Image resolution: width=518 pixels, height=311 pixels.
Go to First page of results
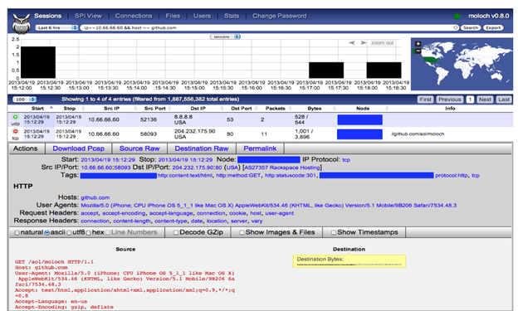tap(426, 100)
